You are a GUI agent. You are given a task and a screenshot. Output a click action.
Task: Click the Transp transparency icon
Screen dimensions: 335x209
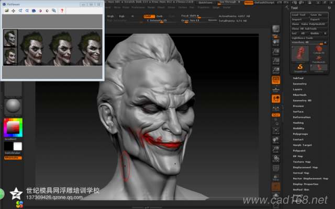276,178
